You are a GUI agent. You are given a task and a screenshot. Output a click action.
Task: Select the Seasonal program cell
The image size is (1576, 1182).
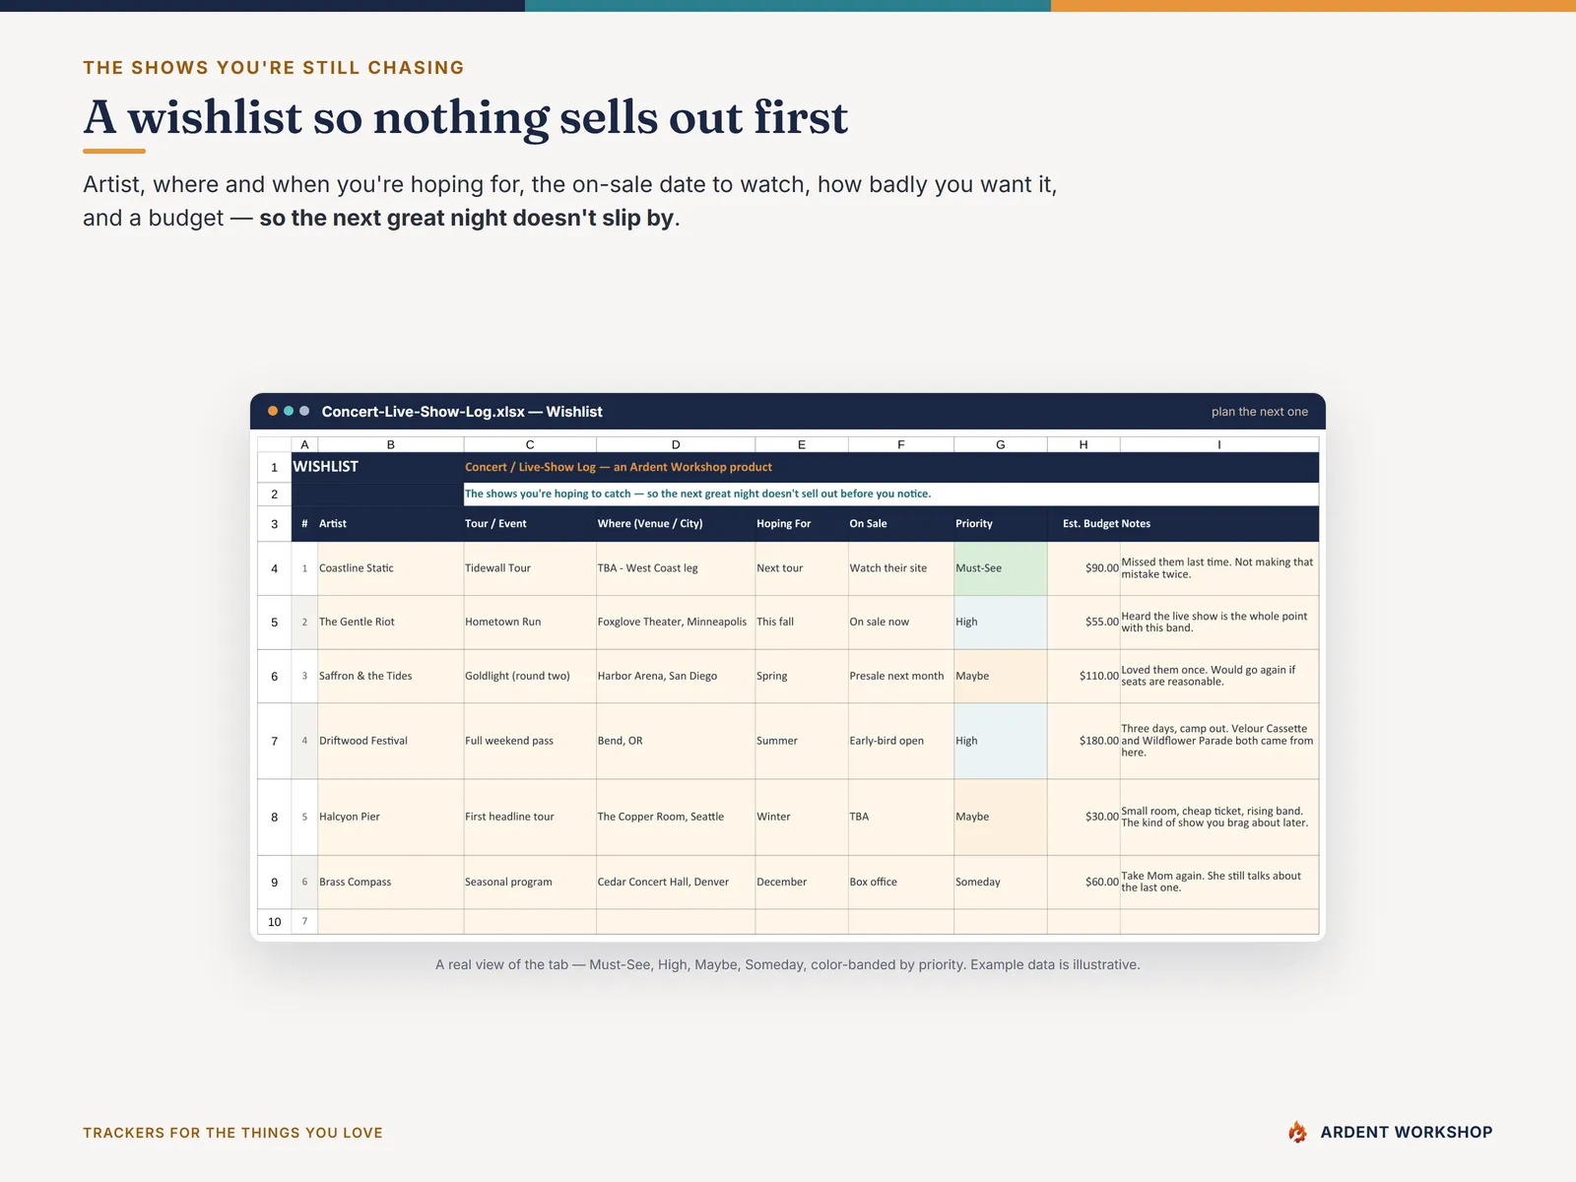(x=530, y=882)
